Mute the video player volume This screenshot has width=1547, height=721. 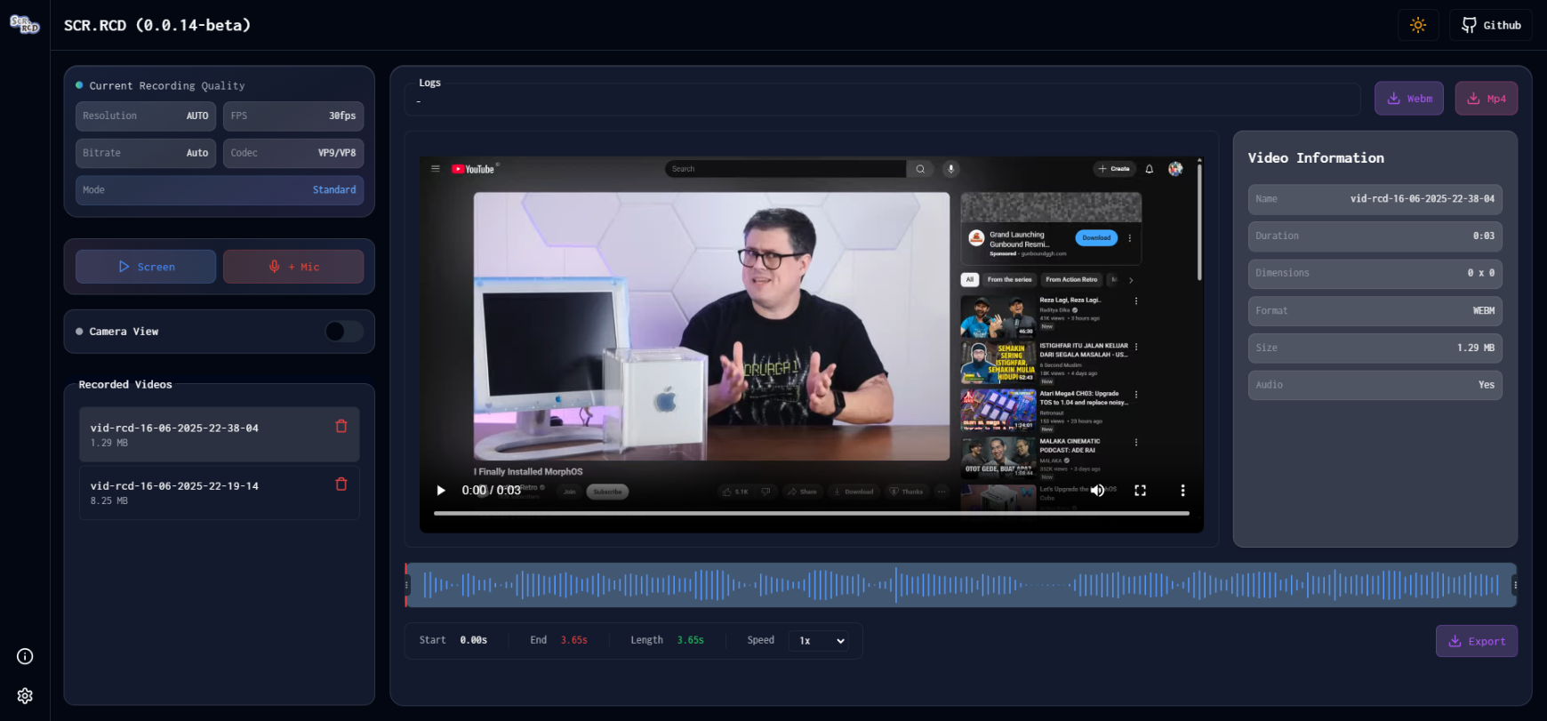[x=1098, y=490]
